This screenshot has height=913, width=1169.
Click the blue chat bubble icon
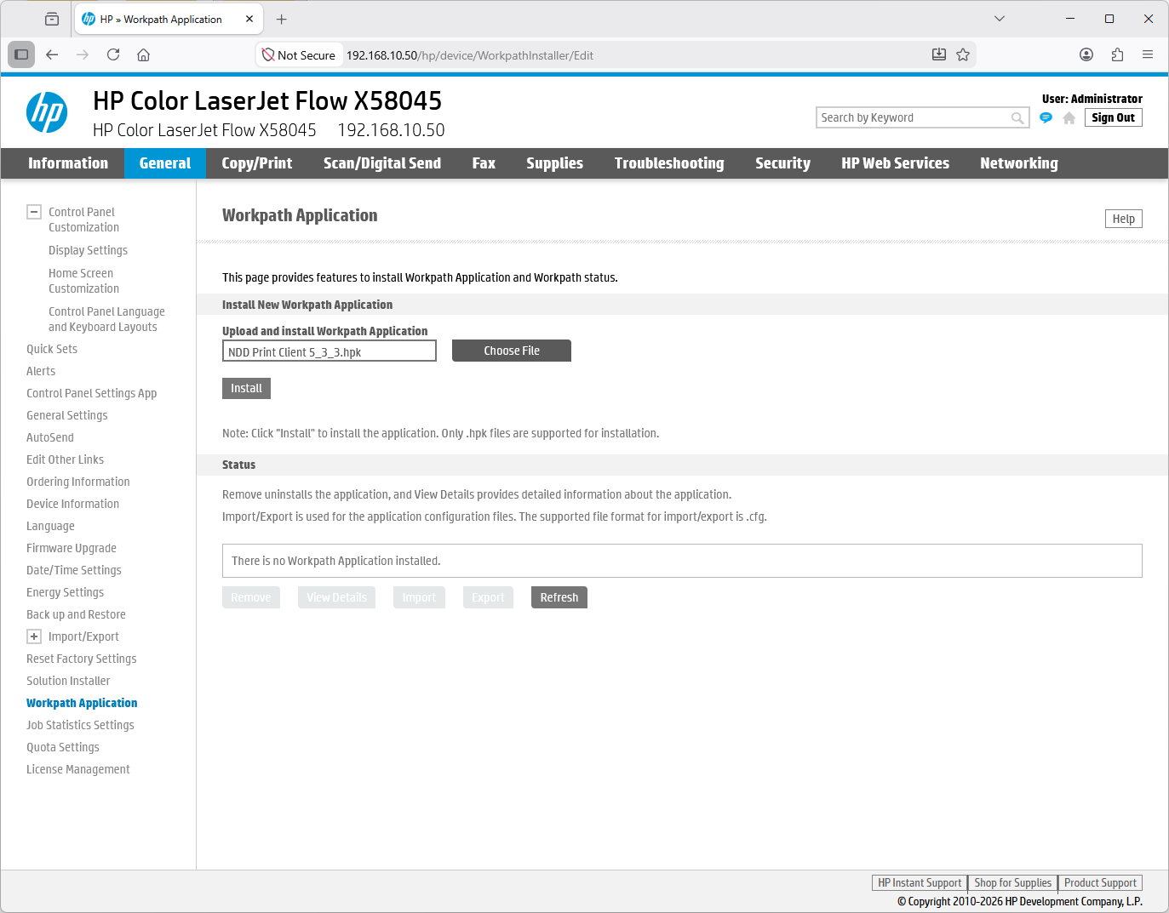click(x=1046, y=118)
